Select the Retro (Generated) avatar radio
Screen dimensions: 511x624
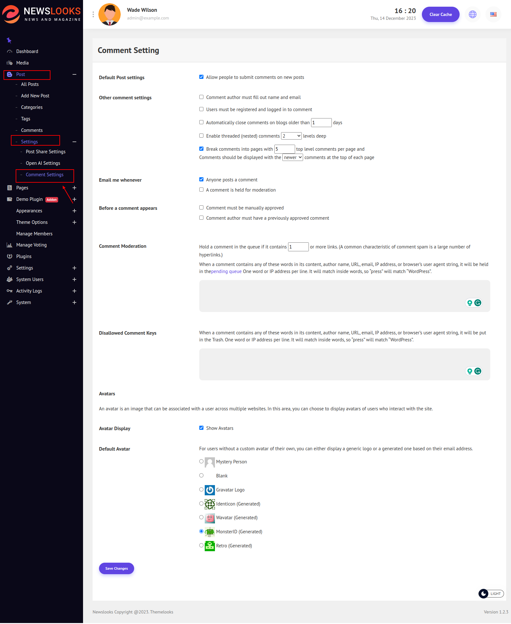(202, 545)
